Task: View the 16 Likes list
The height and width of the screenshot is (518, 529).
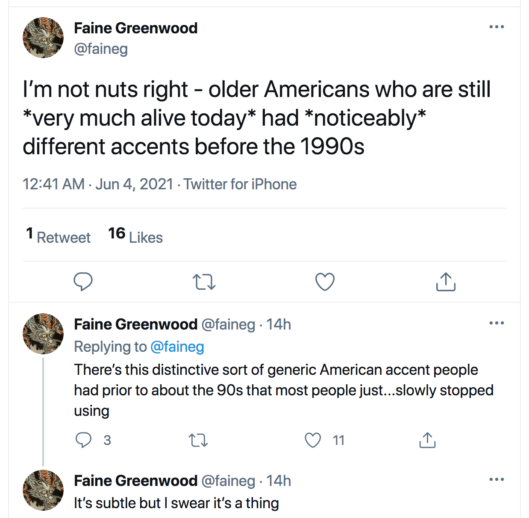Action: pos(135,236)
